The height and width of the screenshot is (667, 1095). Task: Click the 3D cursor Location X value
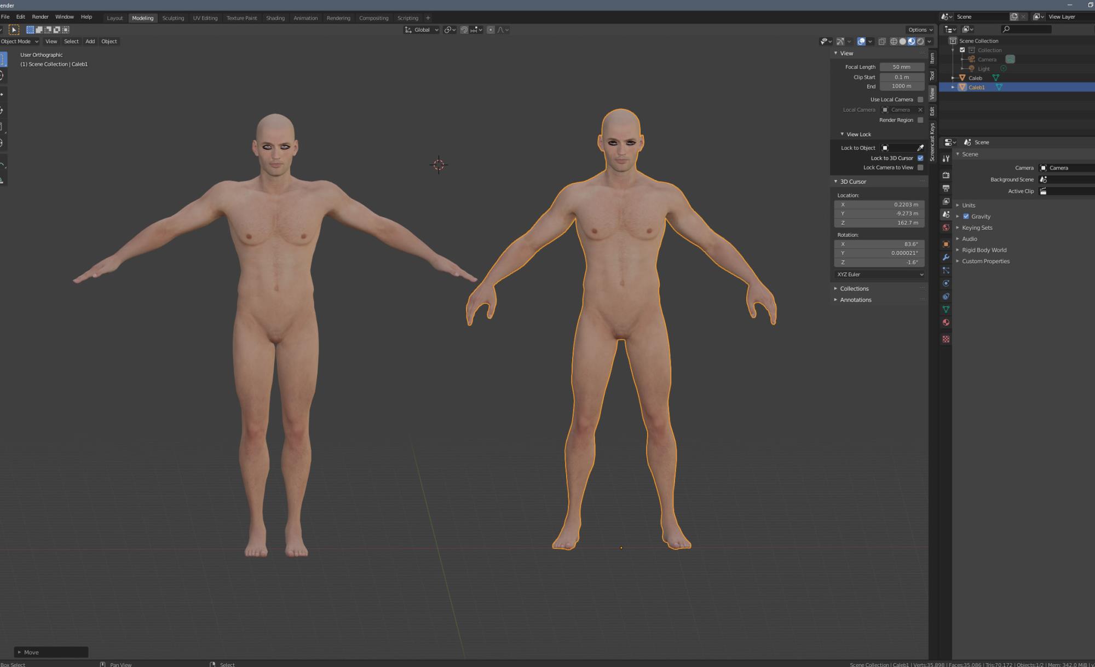[879, 205]
